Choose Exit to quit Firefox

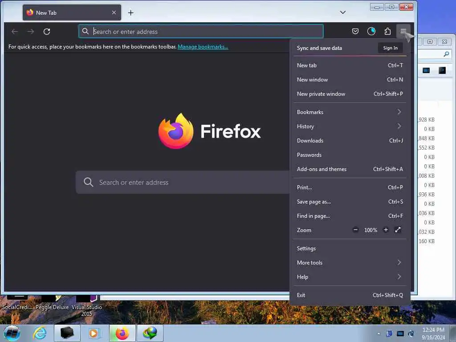350,295
